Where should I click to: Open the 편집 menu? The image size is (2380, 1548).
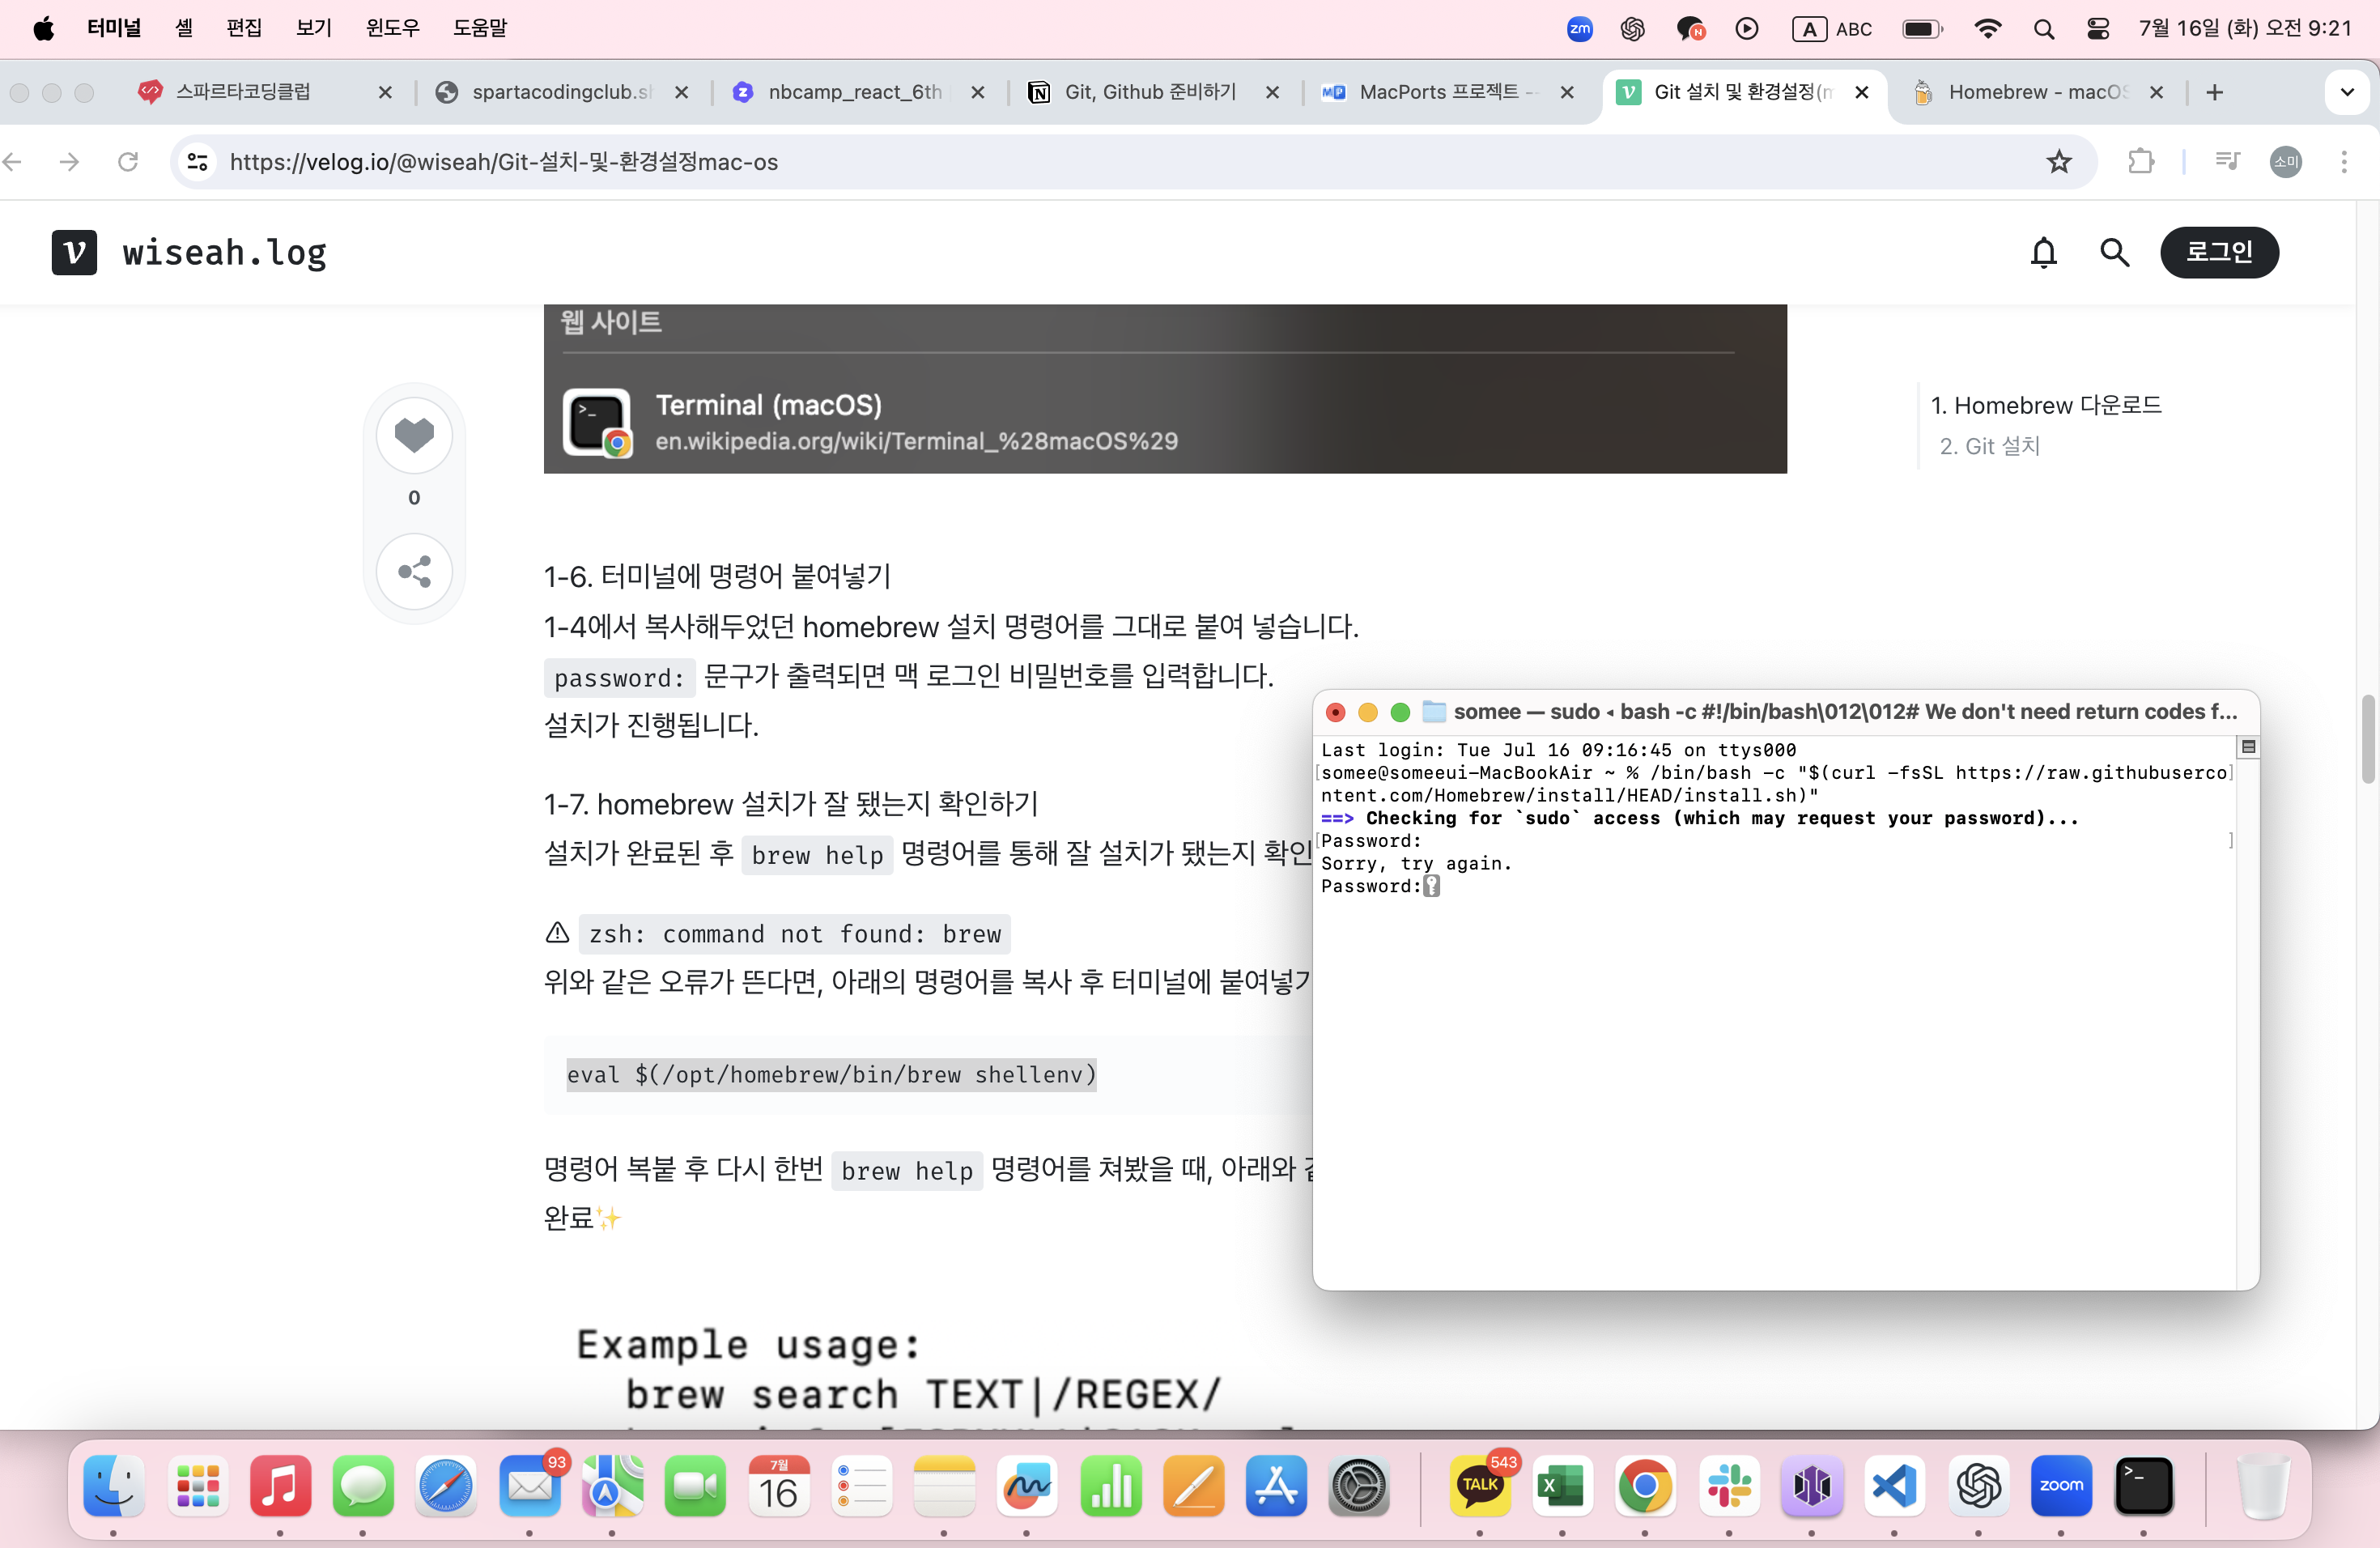(244, 28)
